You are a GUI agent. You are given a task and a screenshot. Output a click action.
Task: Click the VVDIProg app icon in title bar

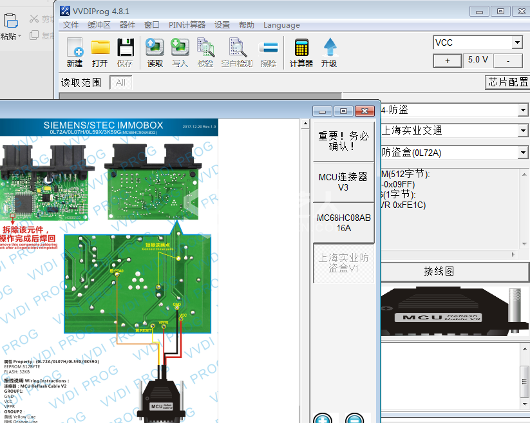click(x=65, y=11)
